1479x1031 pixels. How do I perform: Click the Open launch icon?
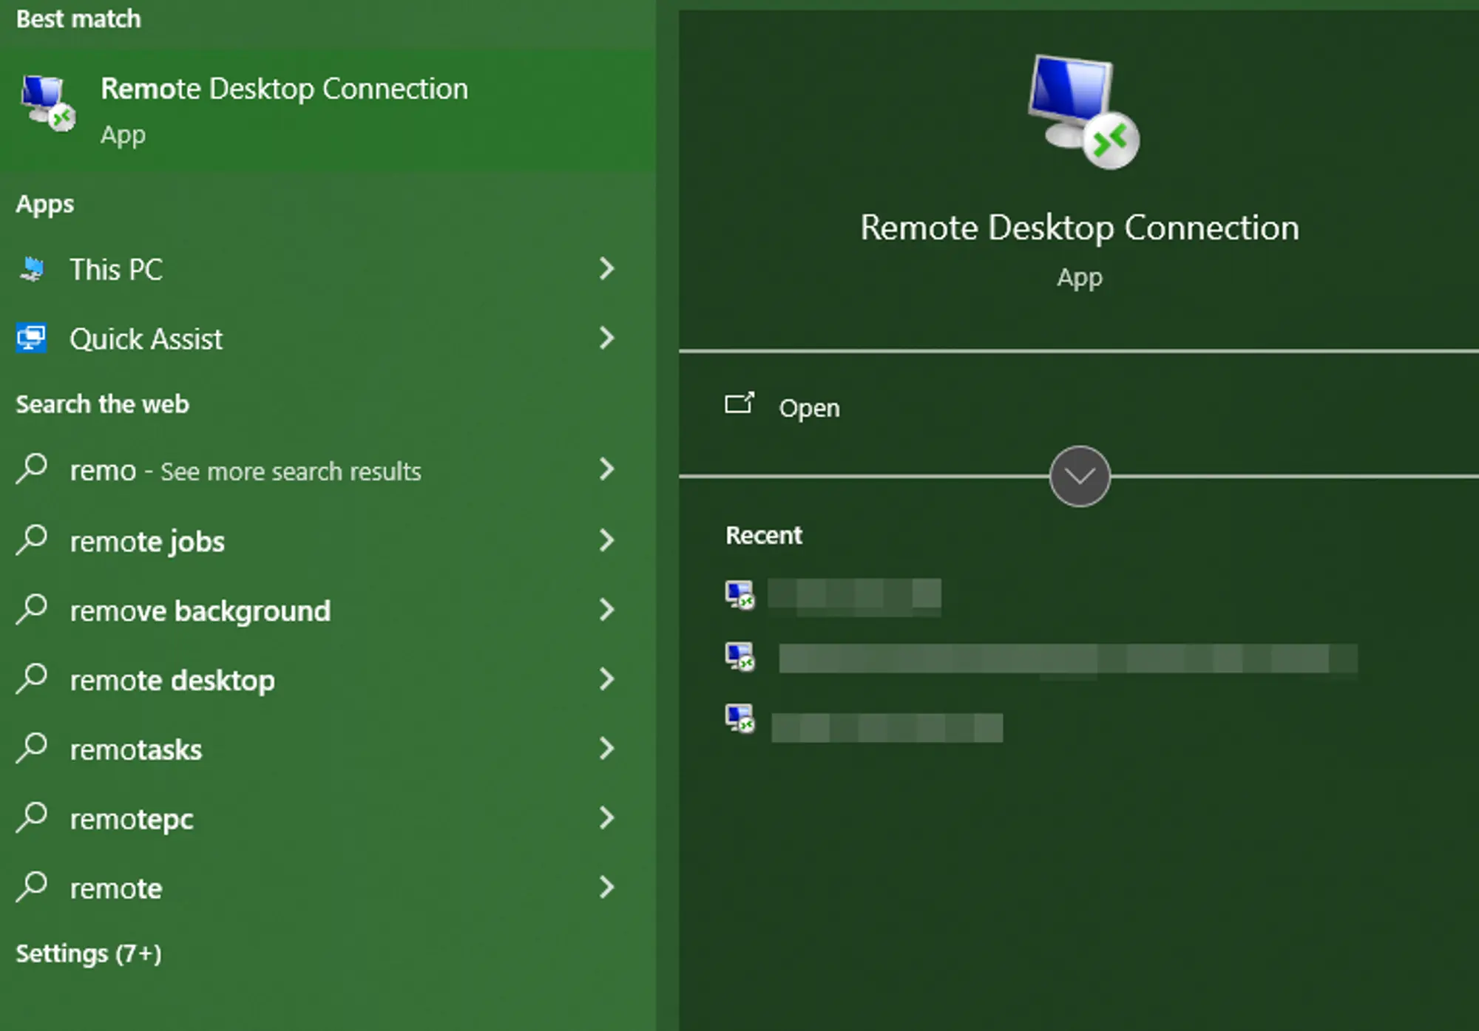[x=738, y=405]
